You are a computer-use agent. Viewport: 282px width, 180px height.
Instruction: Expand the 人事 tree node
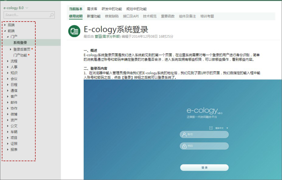pos(8,67)
